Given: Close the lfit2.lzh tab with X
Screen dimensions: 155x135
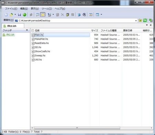Looking at the screenshot, I should tap(151, 25).
